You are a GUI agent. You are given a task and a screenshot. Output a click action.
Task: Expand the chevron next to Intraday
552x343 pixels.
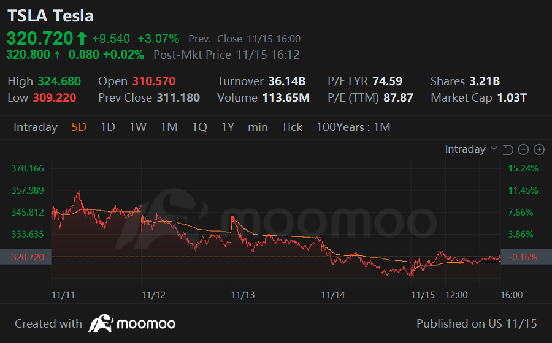(494, 149)
